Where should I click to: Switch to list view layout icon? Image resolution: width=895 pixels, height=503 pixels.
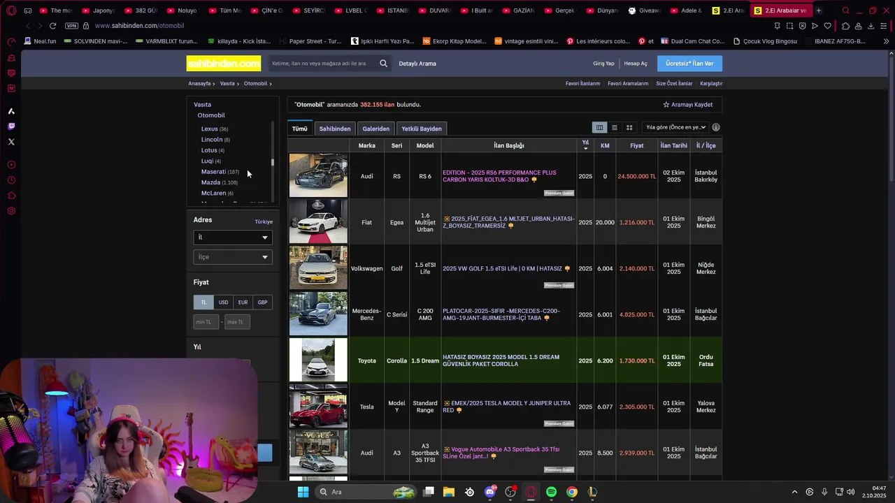(614, 127)
